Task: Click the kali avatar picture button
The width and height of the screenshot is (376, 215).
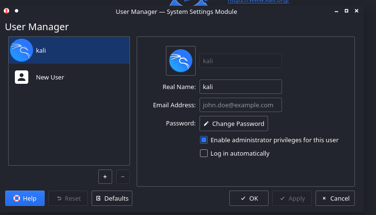Action: point(181,61)
